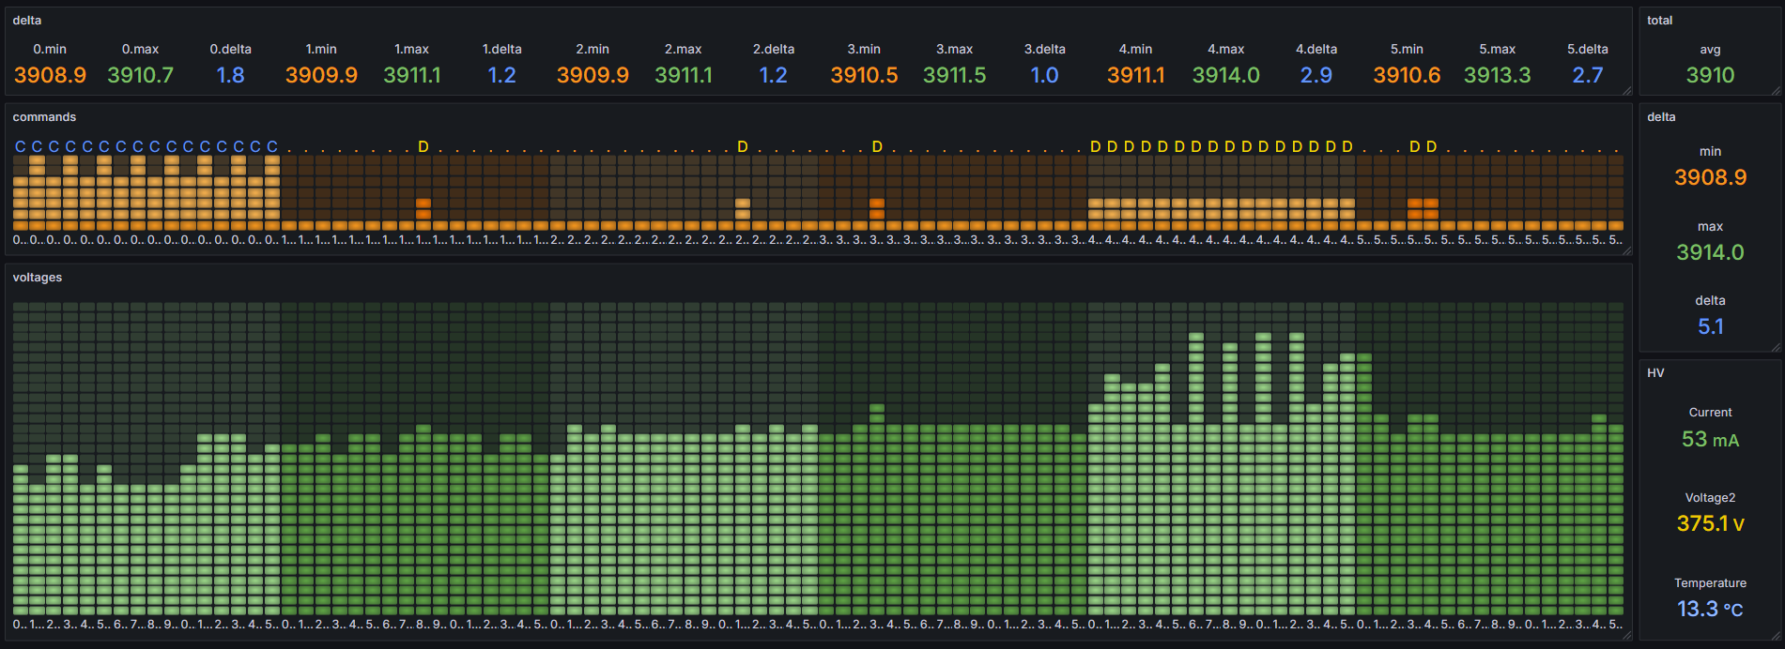This screenshot has width=1785, height=649.
Task: Click the resize handle of the top-left delta panel
Action: point(1627,91)
